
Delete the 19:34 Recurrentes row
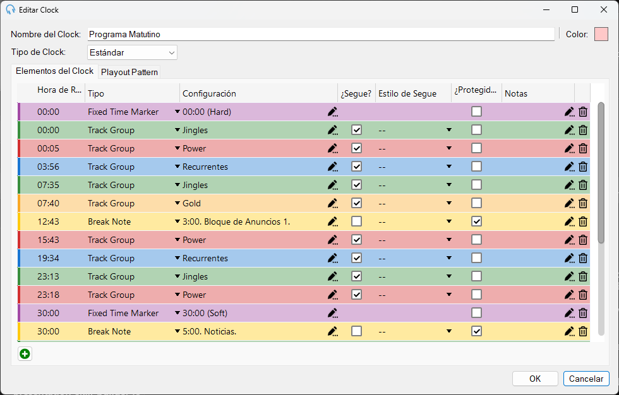coord(583,258)
